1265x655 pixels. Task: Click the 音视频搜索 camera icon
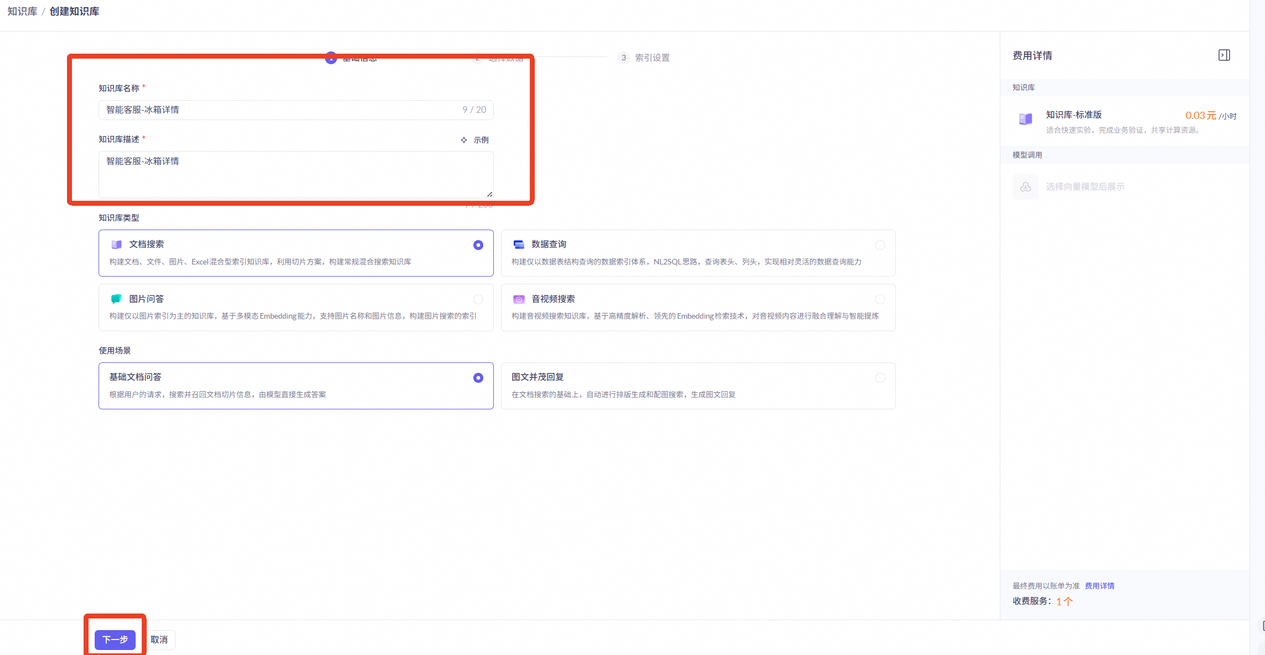coord(519,299)
